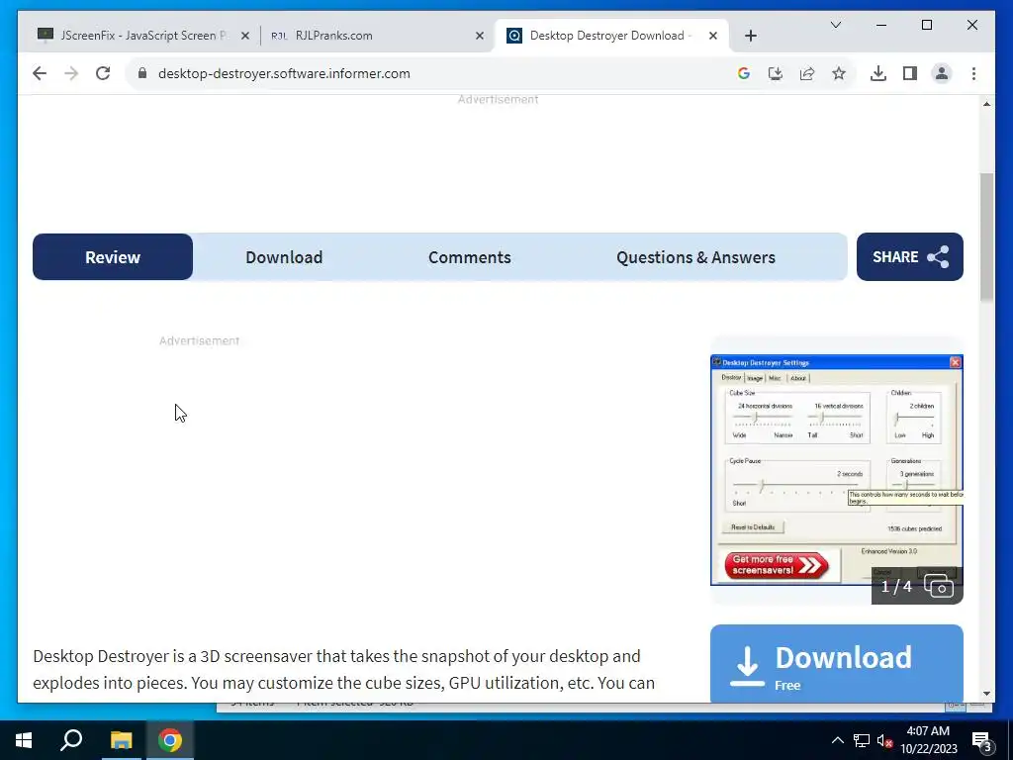Open network status tray icon
The image size is (1013, 760).
coord(862,740)
